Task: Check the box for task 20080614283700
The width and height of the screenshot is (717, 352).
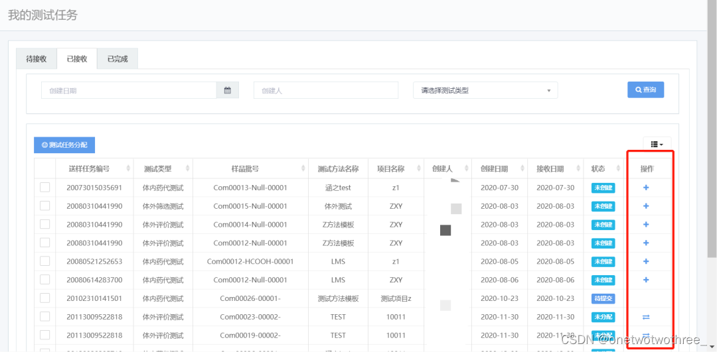Action: point(45,279)
